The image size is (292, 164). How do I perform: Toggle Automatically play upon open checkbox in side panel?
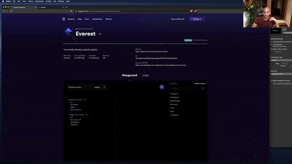(271, 42)
